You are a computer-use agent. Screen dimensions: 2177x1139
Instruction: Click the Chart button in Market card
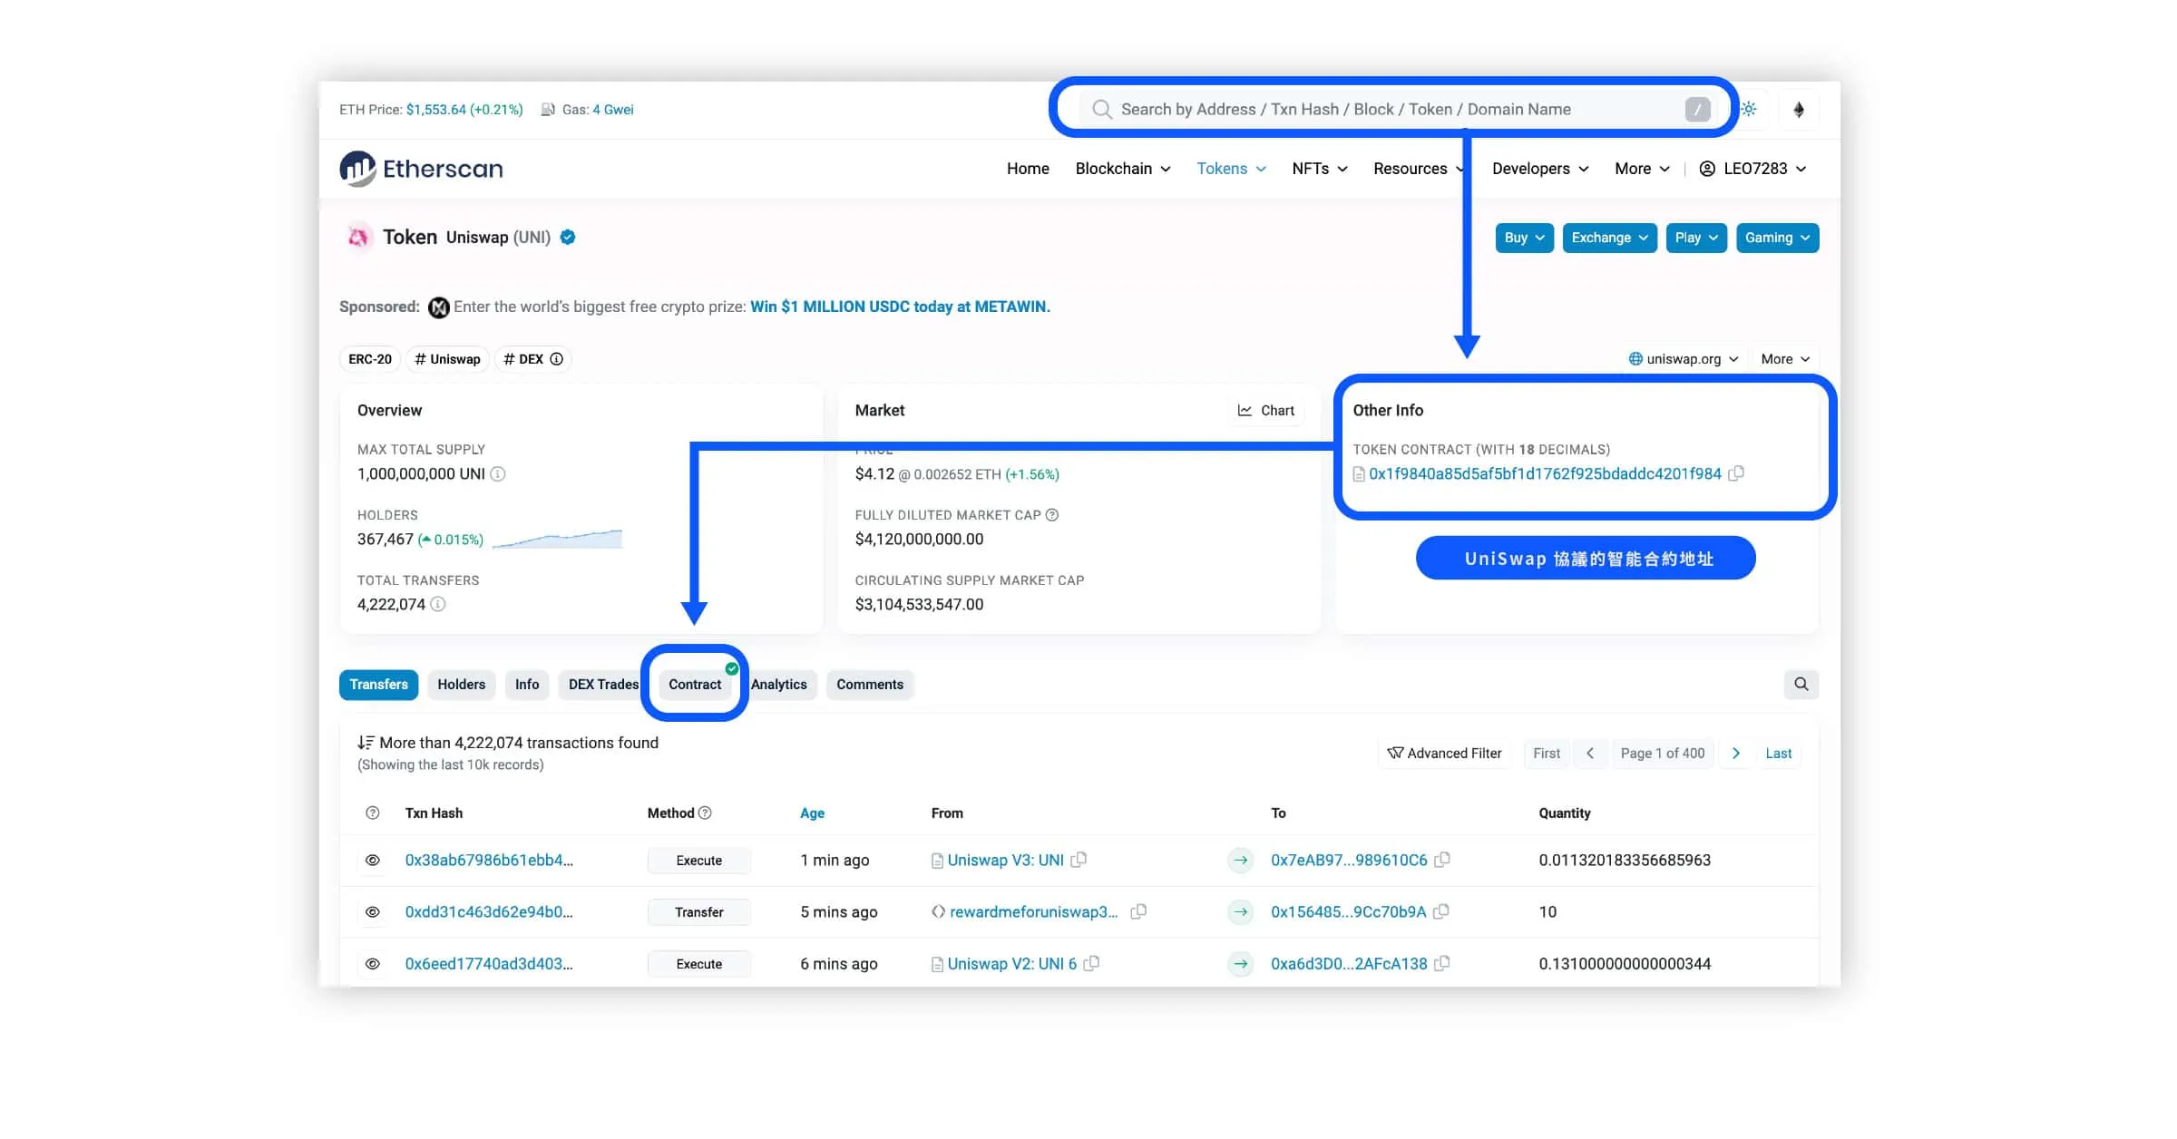[x=1266, y=411]
